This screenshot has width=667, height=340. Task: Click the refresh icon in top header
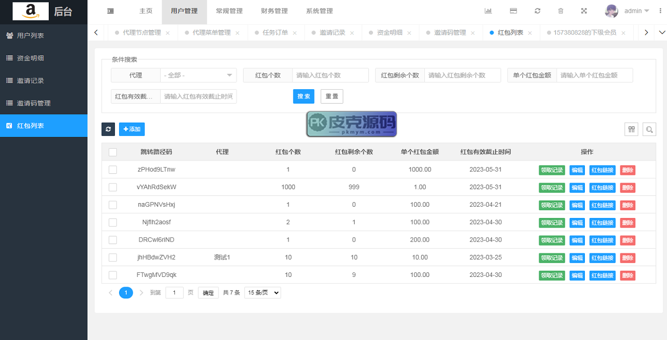tap(537, 11)
